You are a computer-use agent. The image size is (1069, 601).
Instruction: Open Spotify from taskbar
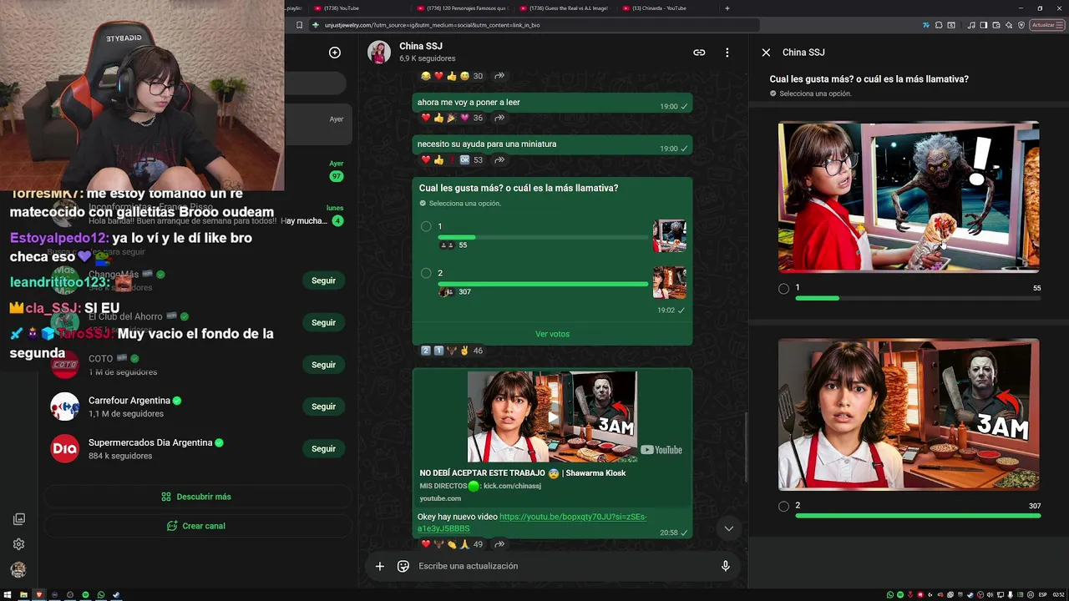coord(85,595)
